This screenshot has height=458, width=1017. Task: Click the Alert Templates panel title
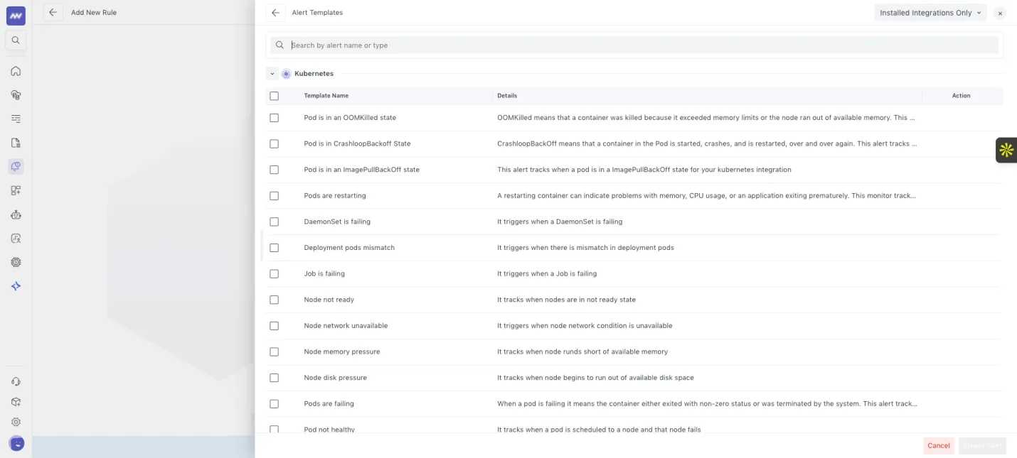coord(317,13)
